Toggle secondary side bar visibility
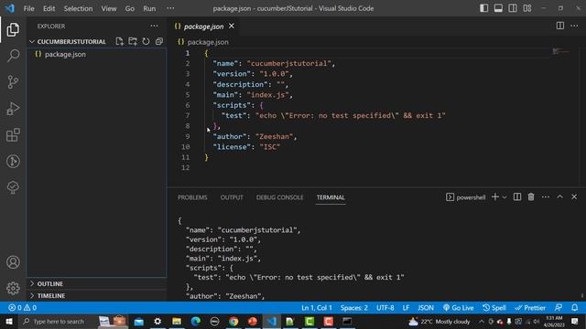Viewport: 586px width, 329px height. (513, 8)
